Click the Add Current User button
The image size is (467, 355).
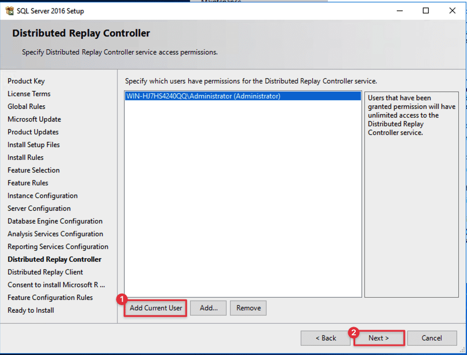pos(156,308)
